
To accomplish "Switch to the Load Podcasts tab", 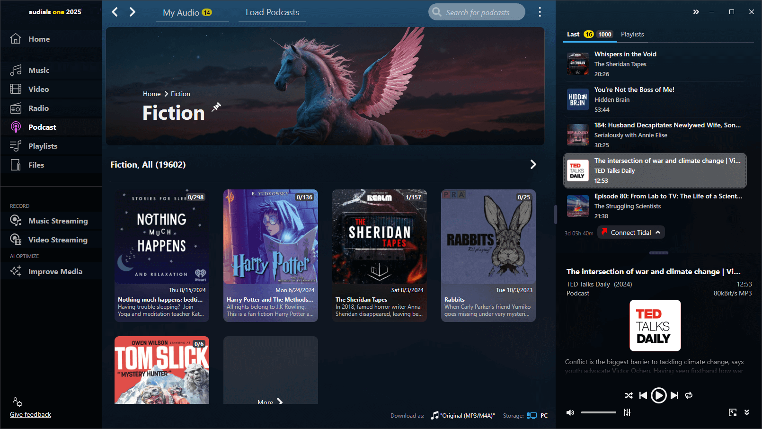I will (x=272, y=12).
